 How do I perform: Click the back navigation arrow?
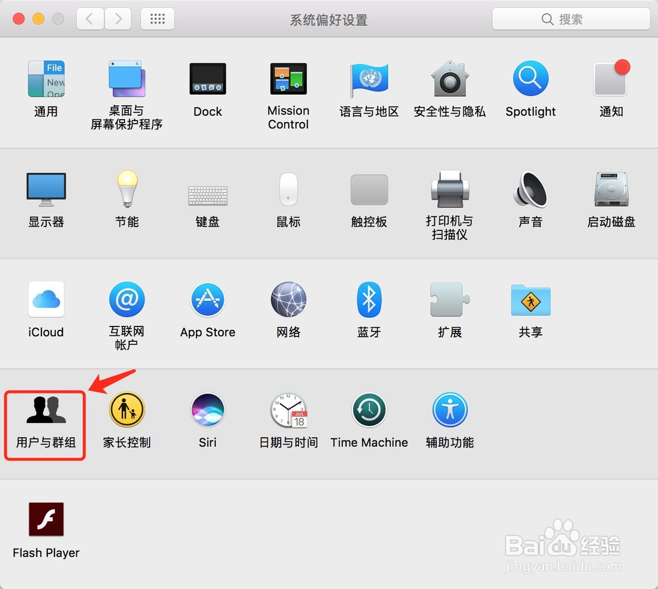[90, 18]
